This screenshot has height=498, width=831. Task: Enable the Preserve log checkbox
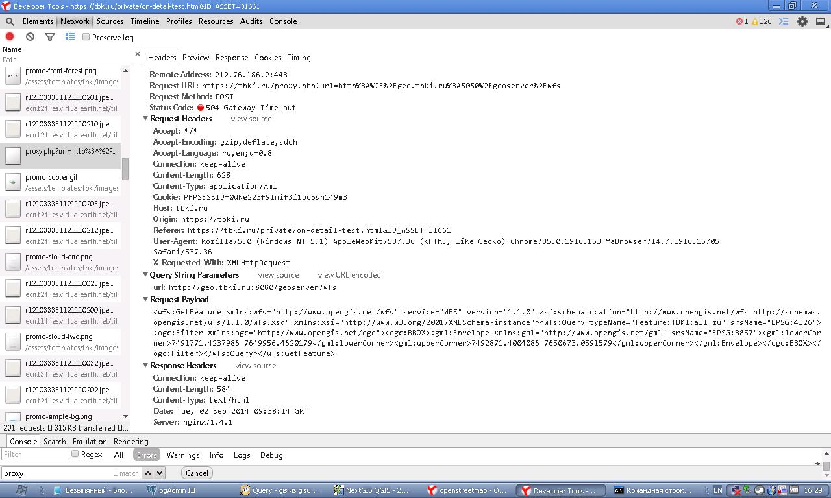[x=85, y=37]
